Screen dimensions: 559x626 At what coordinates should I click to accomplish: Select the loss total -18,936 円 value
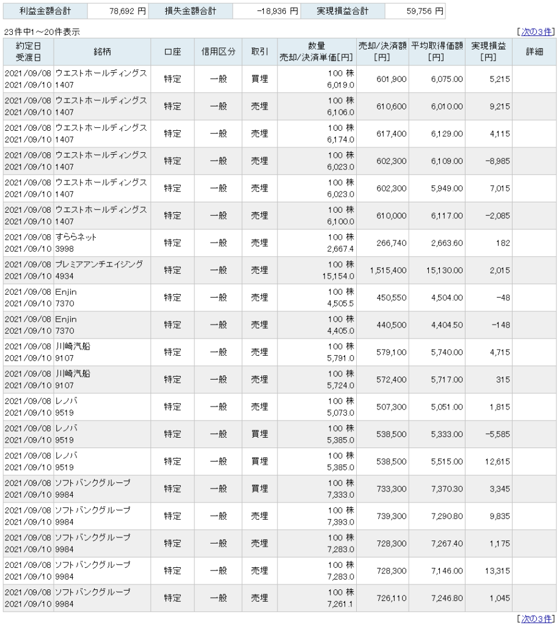pos(277,11)
